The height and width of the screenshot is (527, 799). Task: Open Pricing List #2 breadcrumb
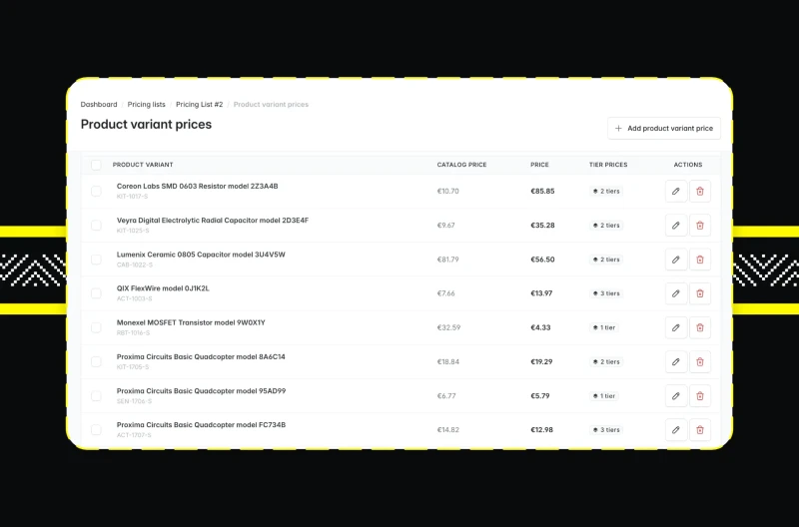click(199, 105)
